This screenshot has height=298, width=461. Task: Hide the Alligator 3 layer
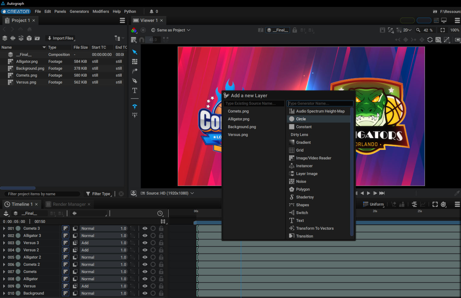[145, 236]
